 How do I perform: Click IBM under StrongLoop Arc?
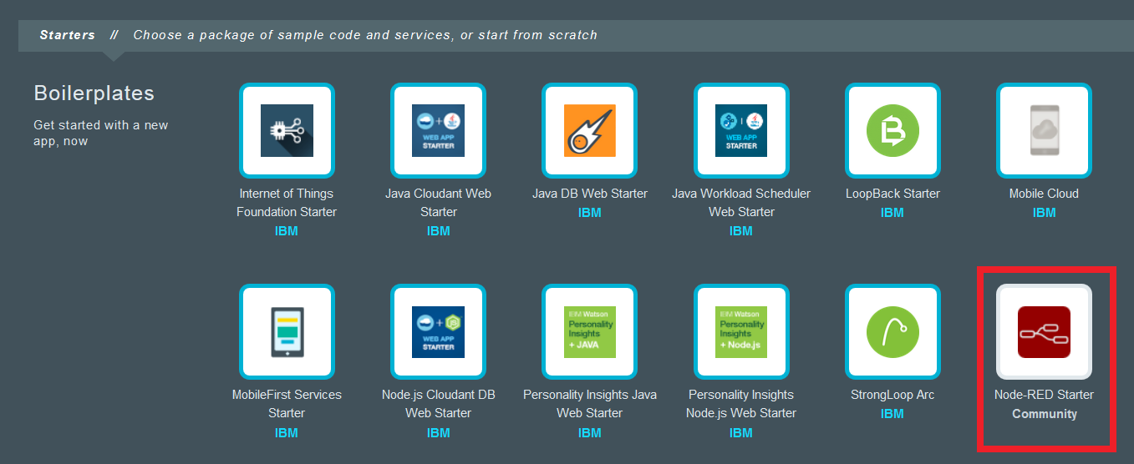click(x=892, y=414)
